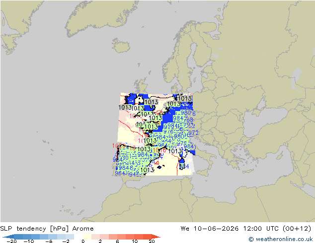Click the blue Corsica island shape
The image size is (315, 243).
tap(182, 161)
